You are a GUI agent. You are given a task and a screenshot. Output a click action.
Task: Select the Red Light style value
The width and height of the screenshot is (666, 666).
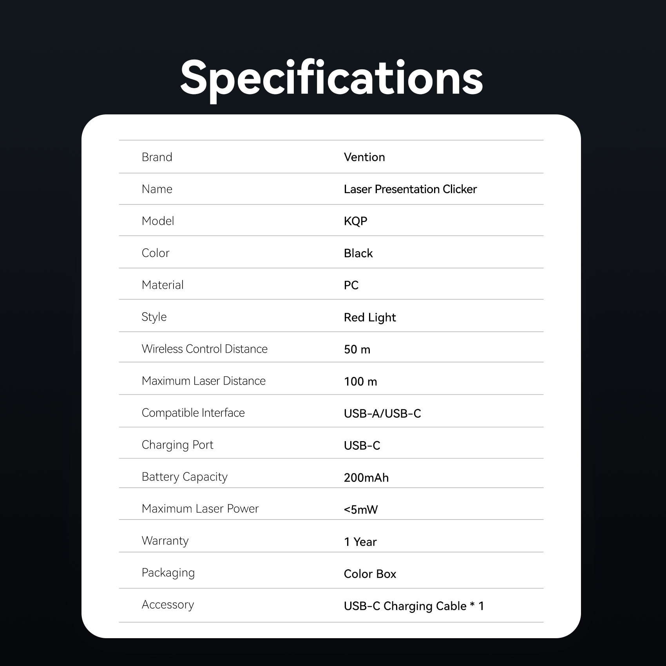coord(370,317)
